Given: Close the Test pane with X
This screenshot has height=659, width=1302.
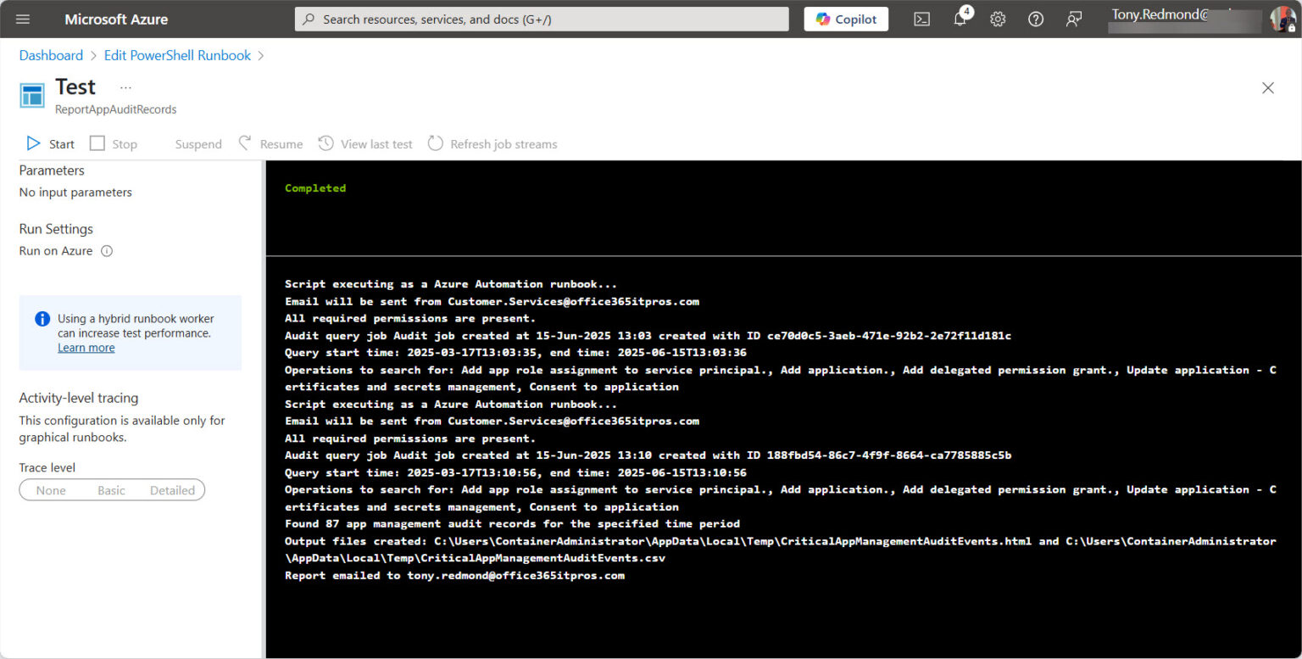Looking at the screenshot, I should (1267, 88).
